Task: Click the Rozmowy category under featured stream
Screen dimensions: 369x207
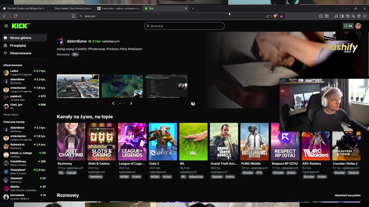Action: click(63, 54)
